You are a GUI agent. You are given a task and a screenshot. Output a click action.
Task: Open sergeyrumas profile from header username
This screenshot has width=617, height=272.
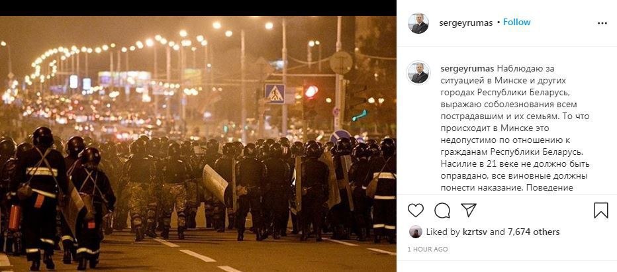466,23
